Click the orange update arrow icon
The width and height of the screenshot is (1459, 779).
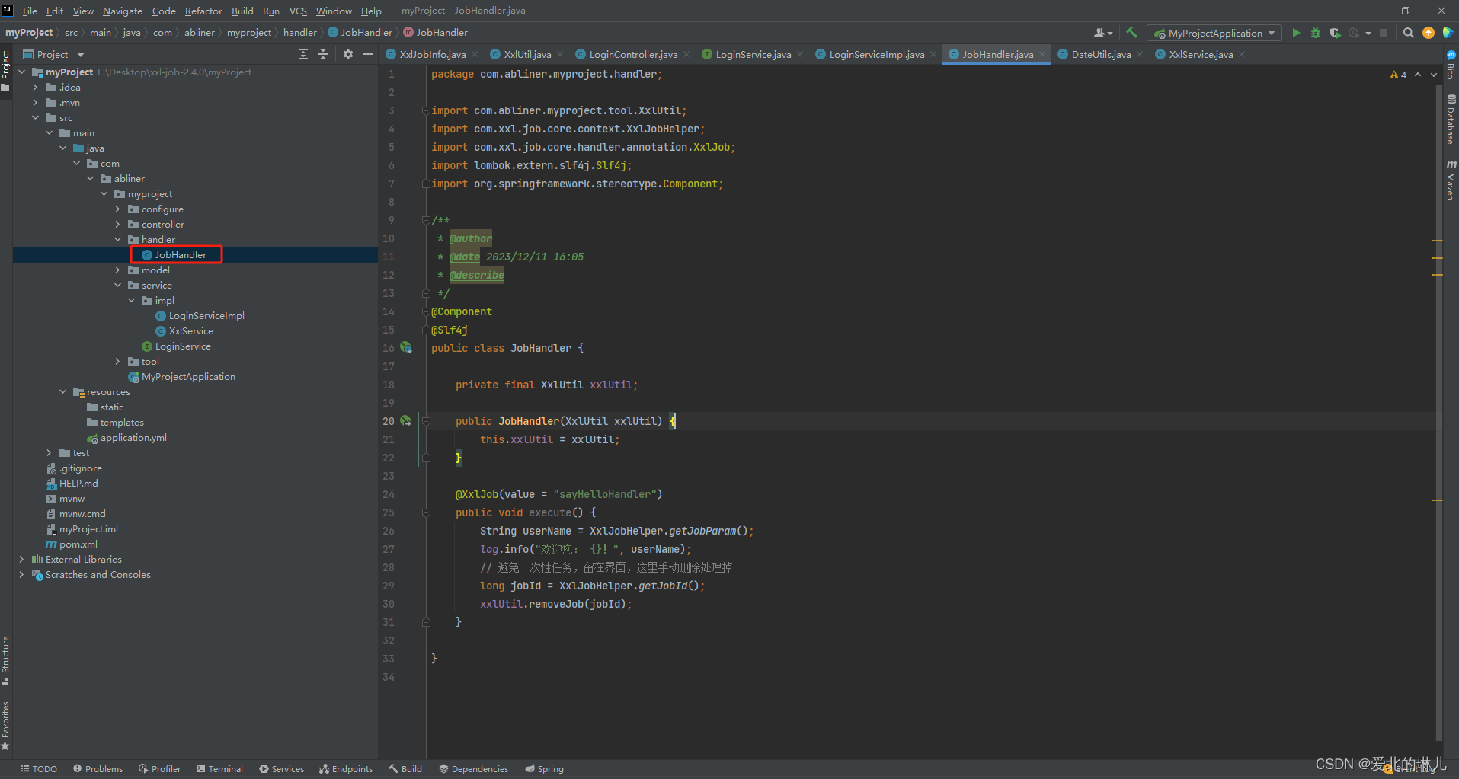(x=1428, y=33)
